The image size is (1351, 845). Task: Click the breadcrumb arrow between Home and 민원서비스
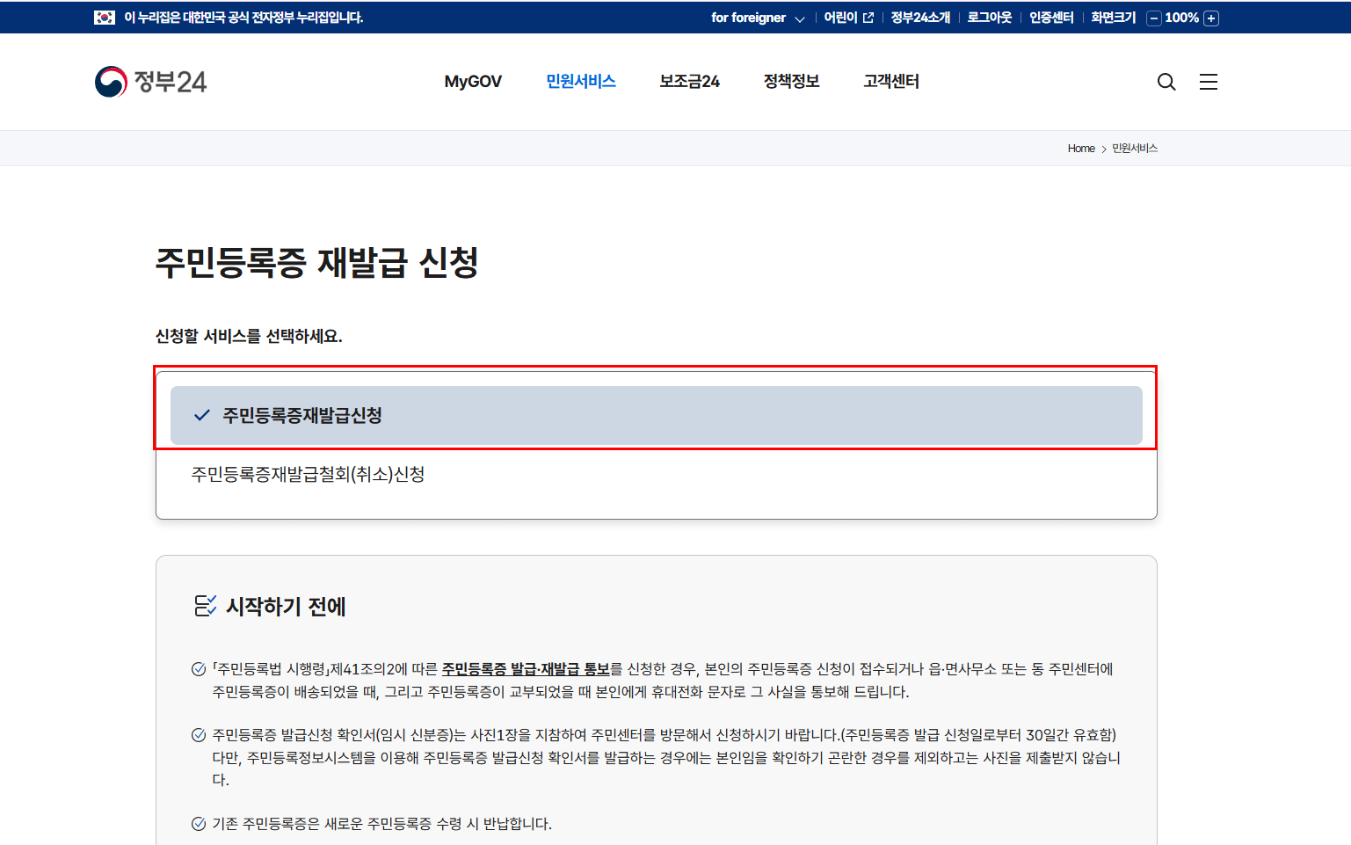(1103, 148)
